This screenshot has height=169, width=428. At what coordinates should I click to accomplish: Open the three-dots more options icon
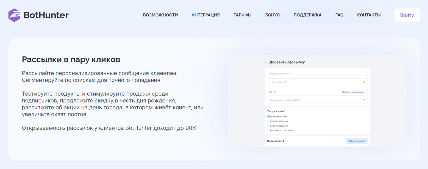tap(280, 92)
